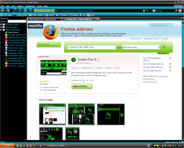Click the mozilla logo tab on page
Screen dimensions: 184x148
(x=35, y=26)
